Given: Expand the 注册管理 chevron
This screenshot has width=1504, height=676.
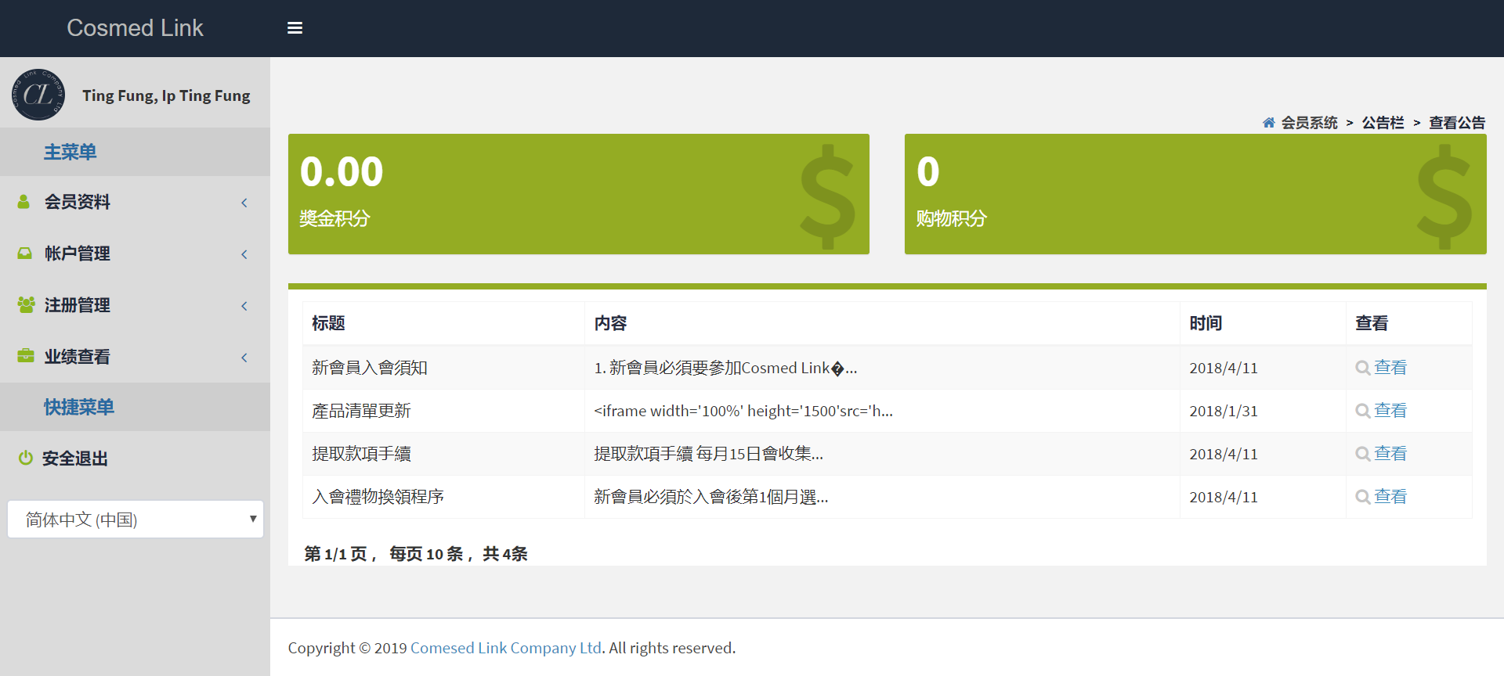Looking at the screenshot, I should (244, 306).
